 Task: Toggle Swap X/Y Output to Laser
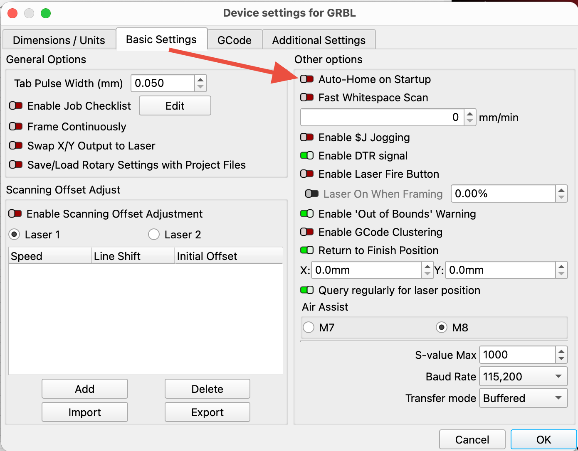coord(16,145)
